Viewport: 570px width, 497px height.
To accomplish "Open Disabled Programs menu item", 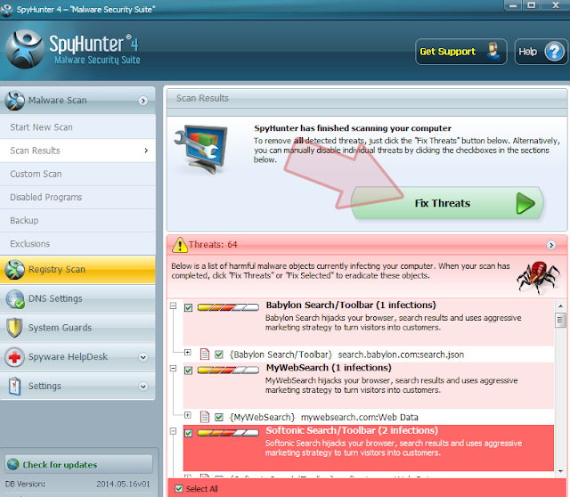I will [77, 197].
